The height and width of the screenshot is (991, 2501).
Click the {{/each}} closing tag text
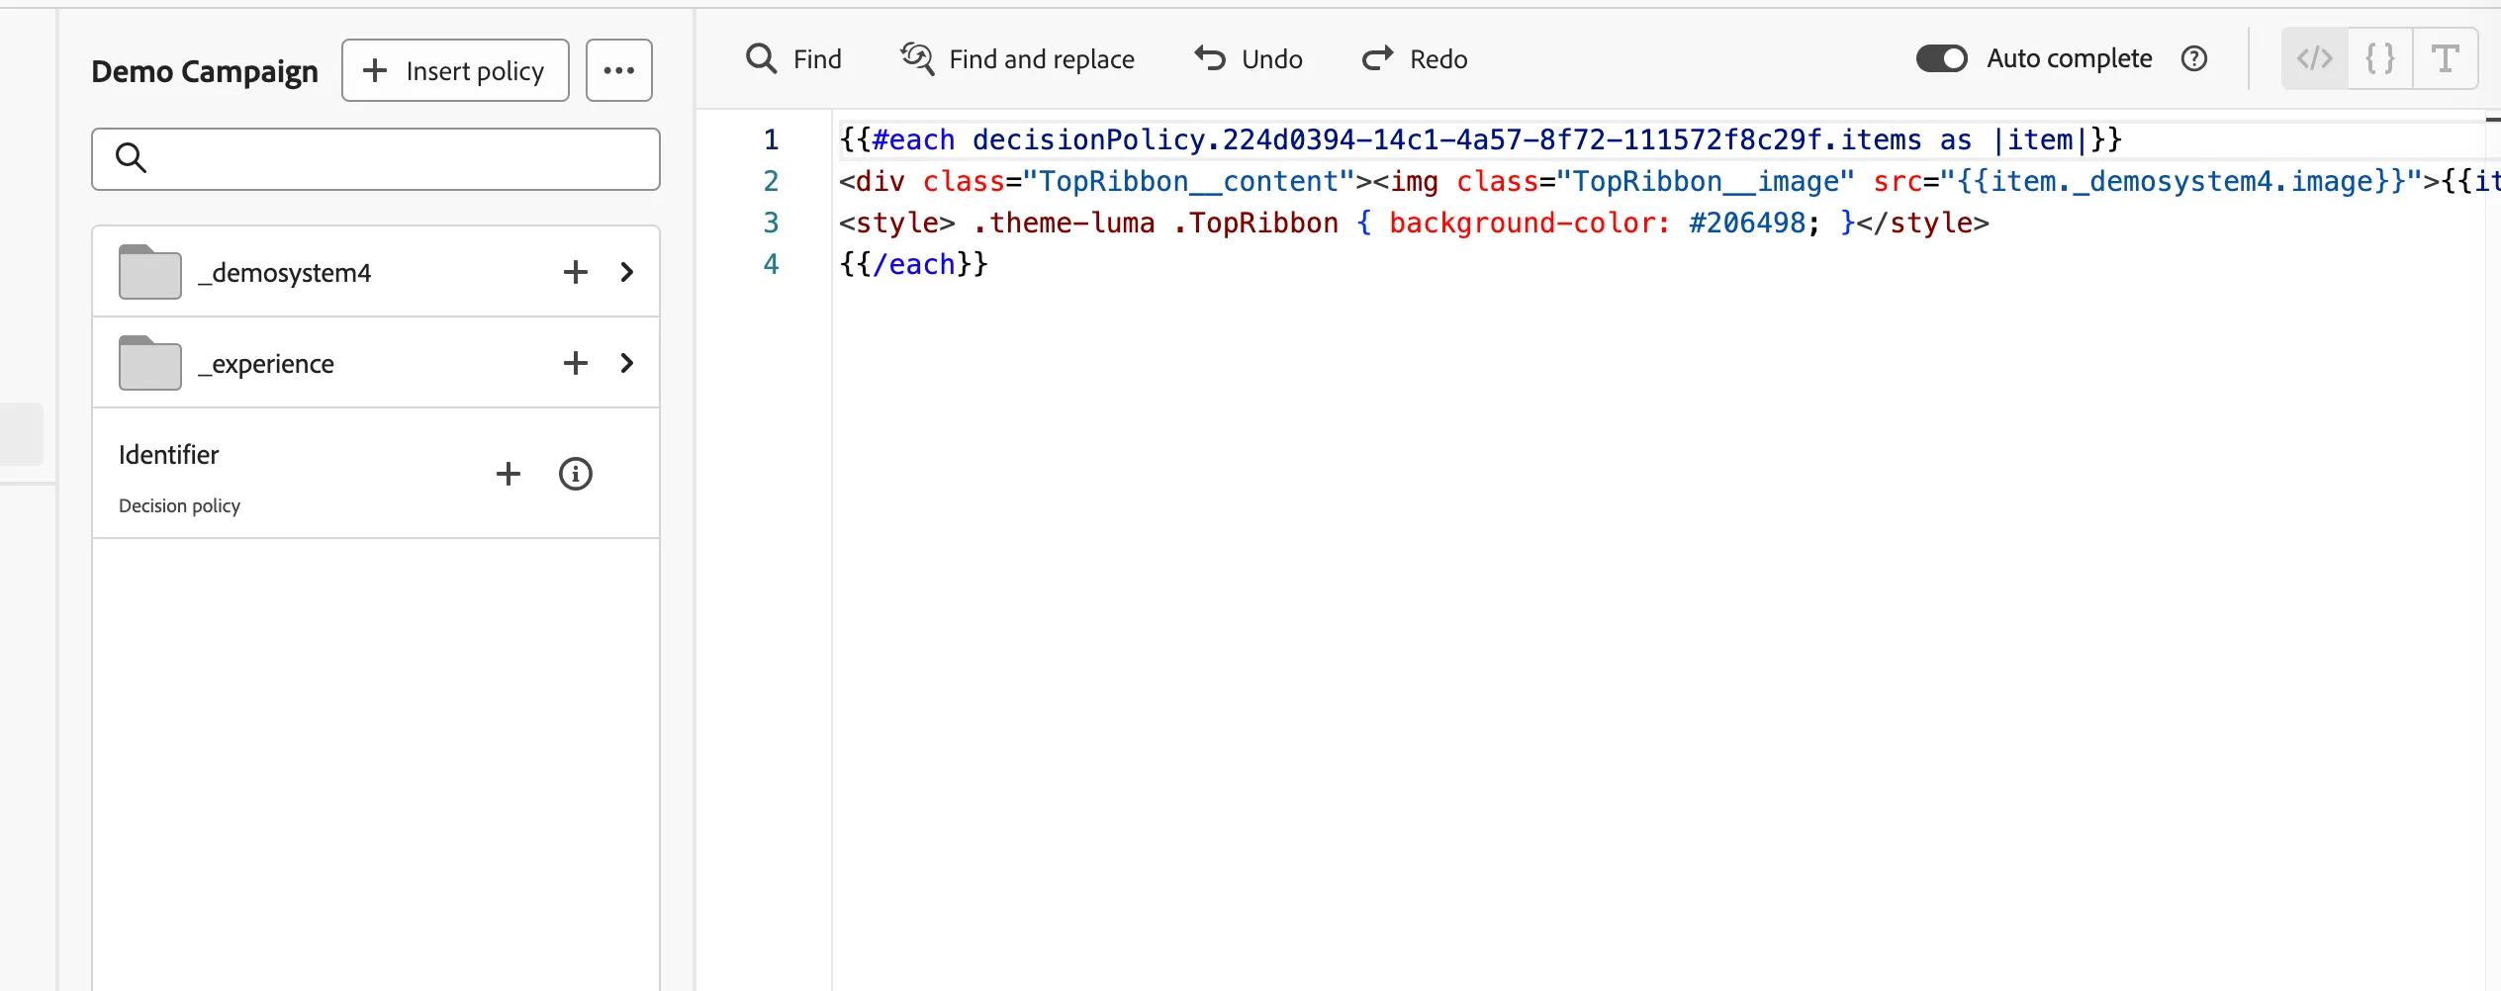tap(913, 265)
